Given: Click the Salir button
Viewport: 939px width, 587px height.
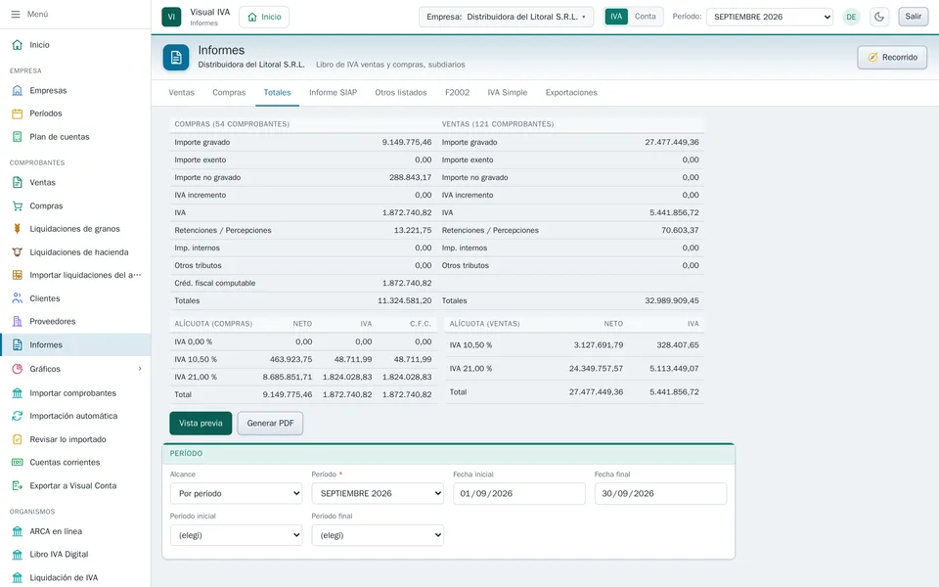Looking at the screenshot, I should (914, 17).
